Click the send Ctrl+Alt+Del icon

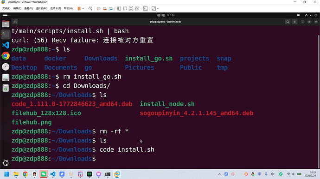tap(90, 8)
